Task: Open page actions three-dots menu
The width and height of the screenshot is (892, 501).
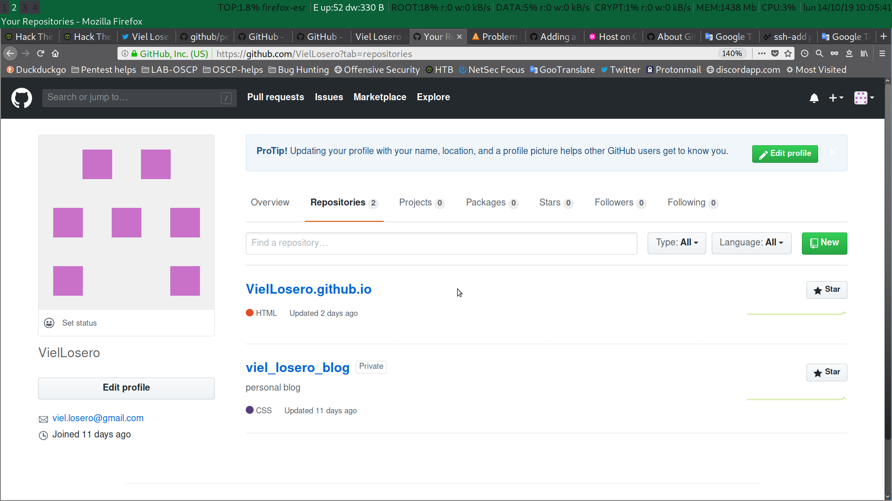Action: (x=761, y=54)
